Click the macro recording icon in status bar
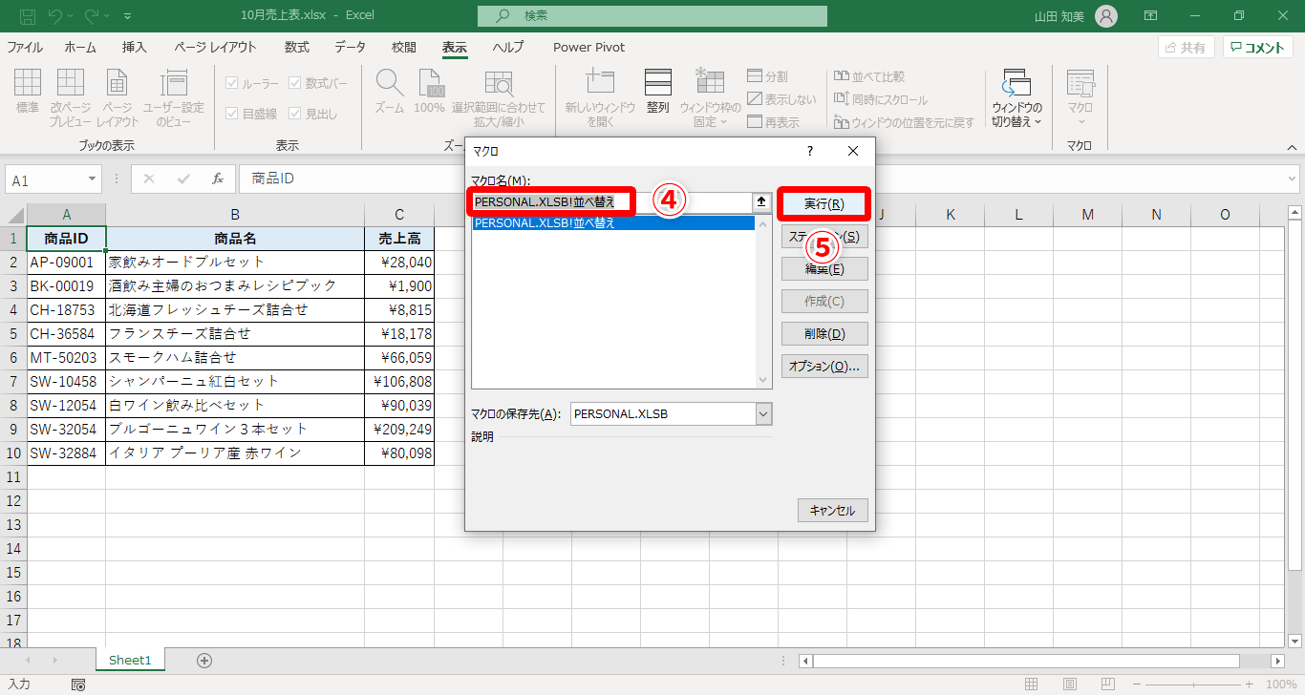Screen dimensions: 1305x695 tap(78, 684)
